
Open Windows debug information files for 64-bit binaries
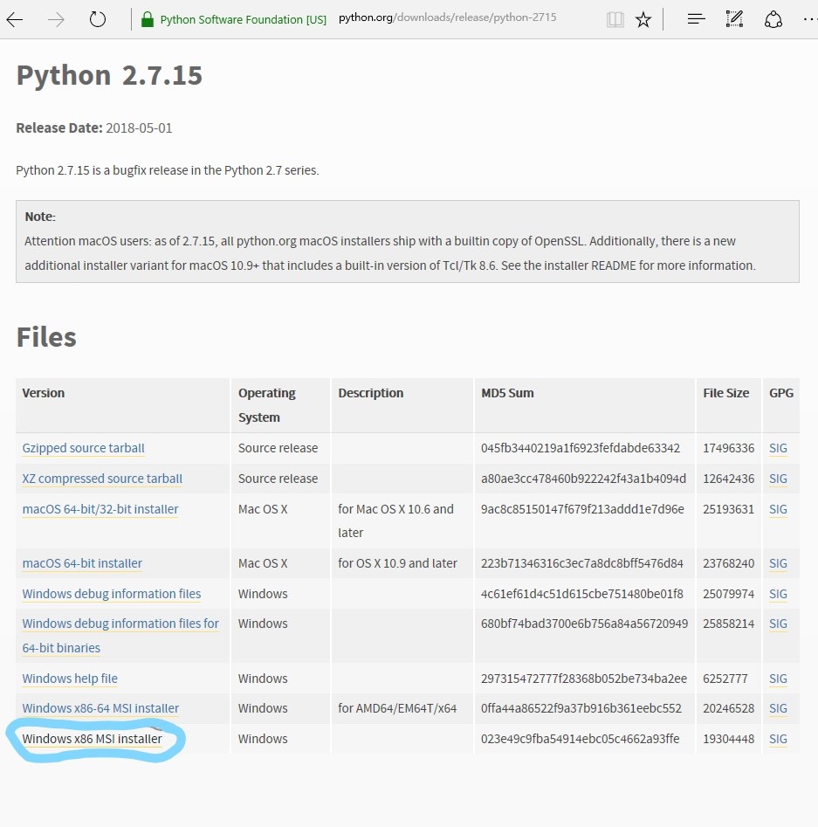pos(120,636)
